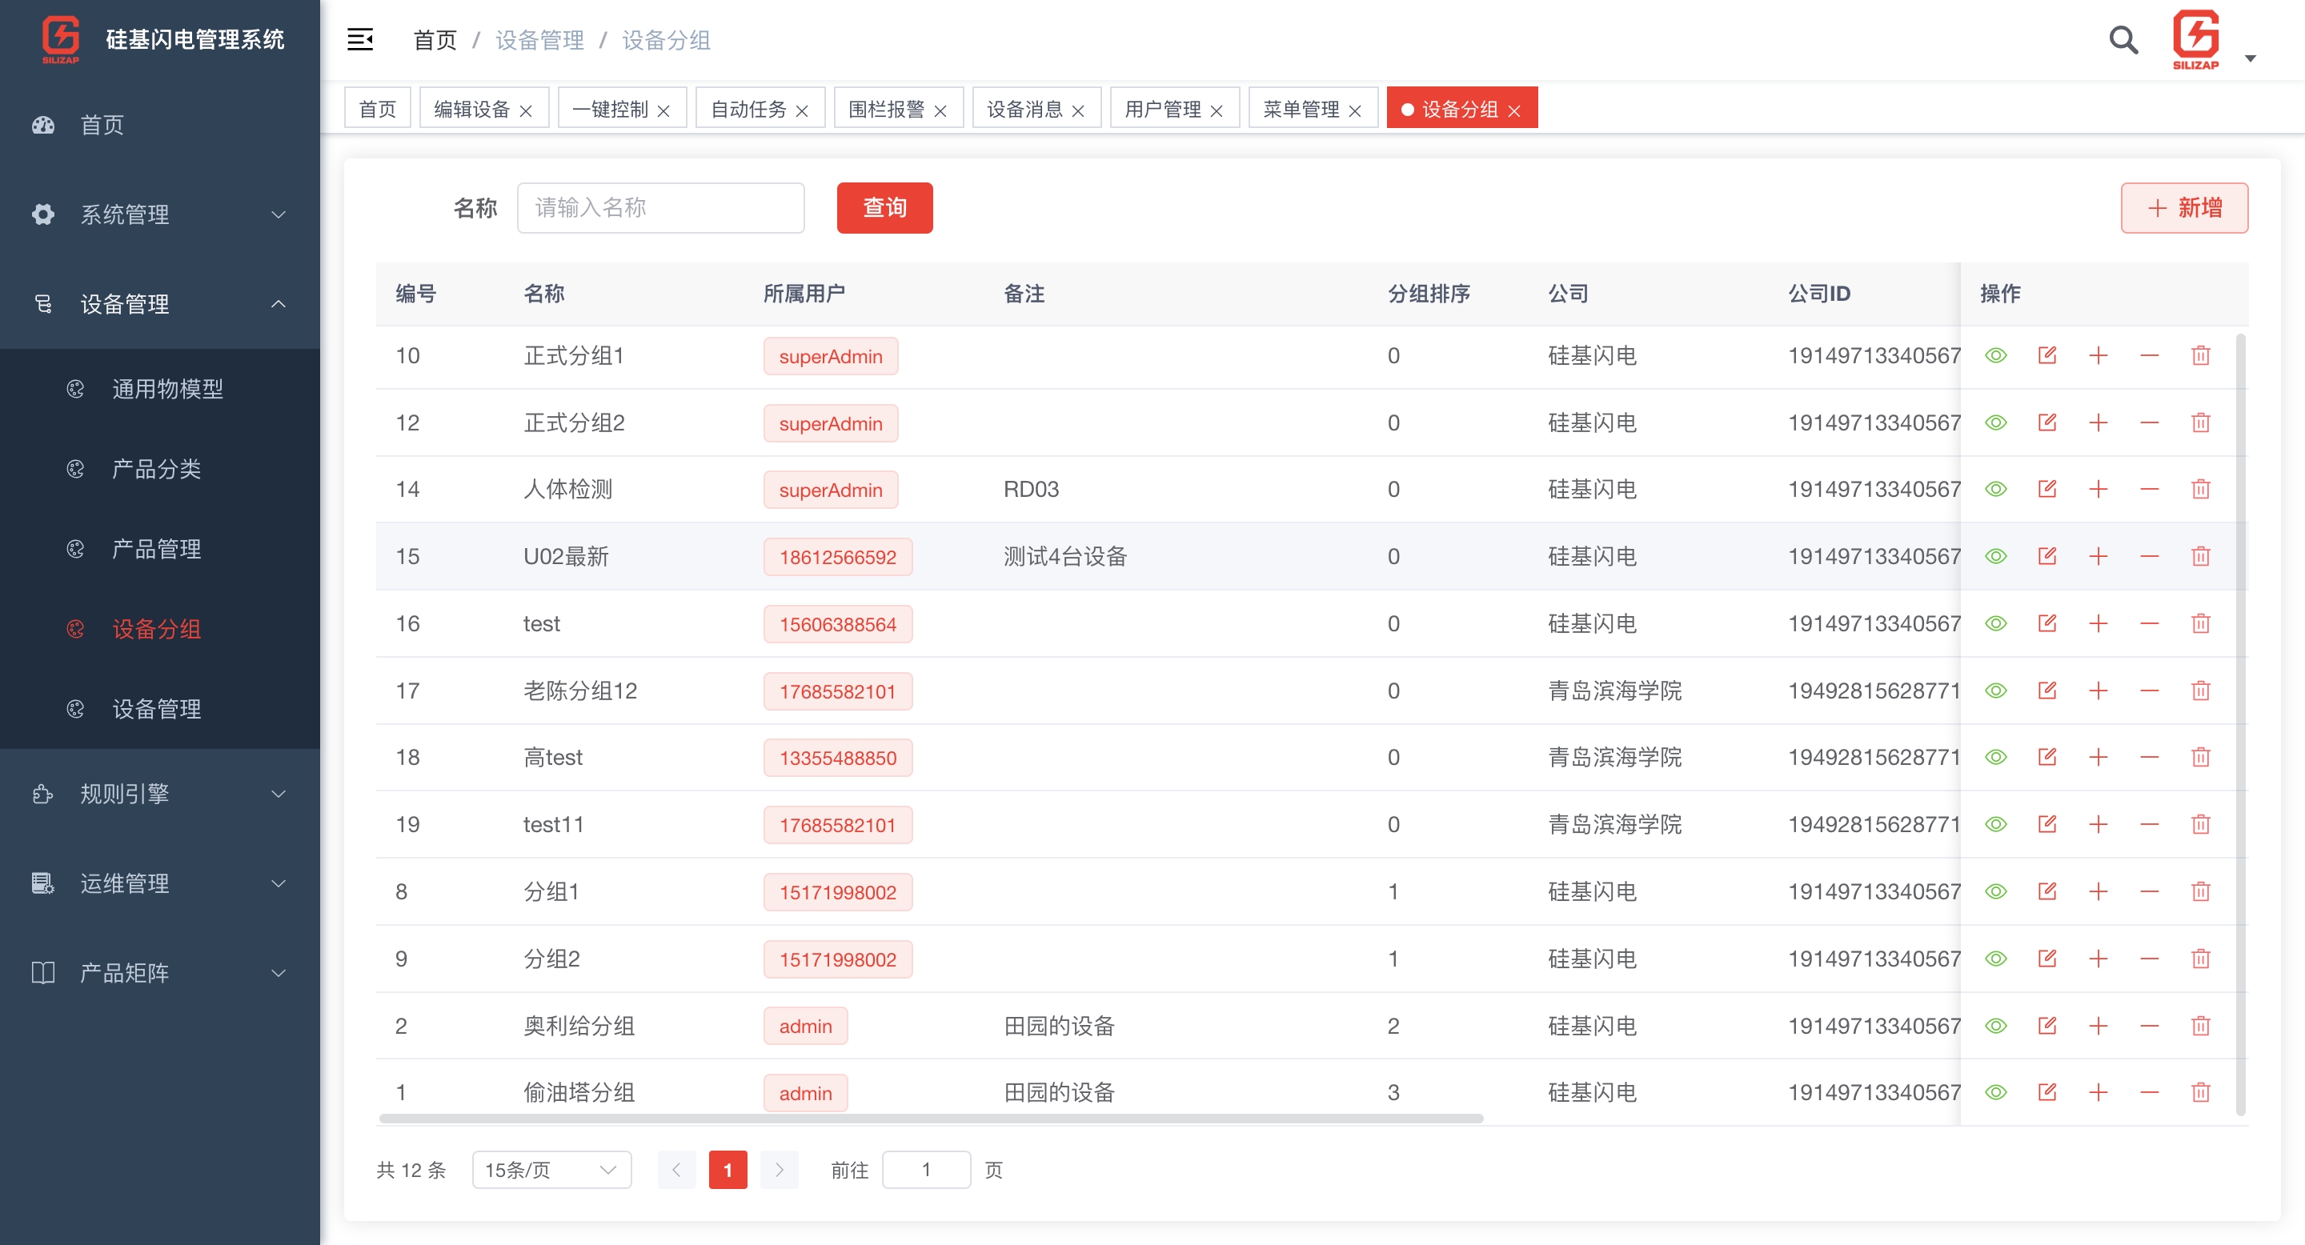Collapse the sidebar using the menu fold icon

click(x=361, y=40)
